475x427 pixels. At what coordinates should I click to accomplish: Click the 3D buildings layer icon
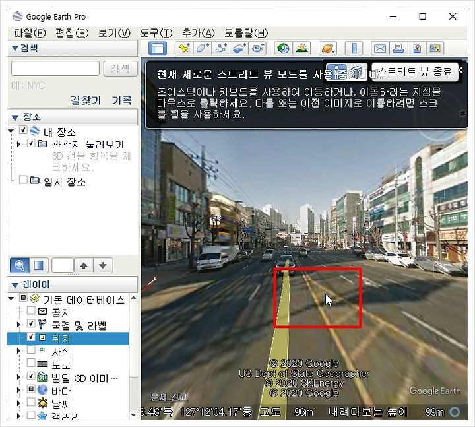[x=43, y=377]
